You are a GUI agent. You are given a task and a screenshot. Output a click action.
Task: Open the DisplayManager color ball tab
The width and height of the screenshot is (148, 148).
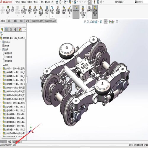click(x=20, y=29)
